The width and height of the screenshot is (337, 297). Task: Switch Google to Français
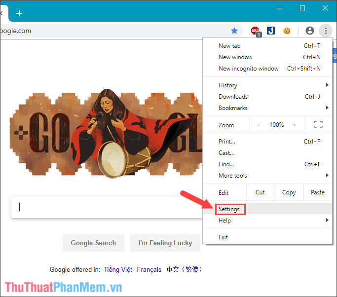(x=149, y=269)
